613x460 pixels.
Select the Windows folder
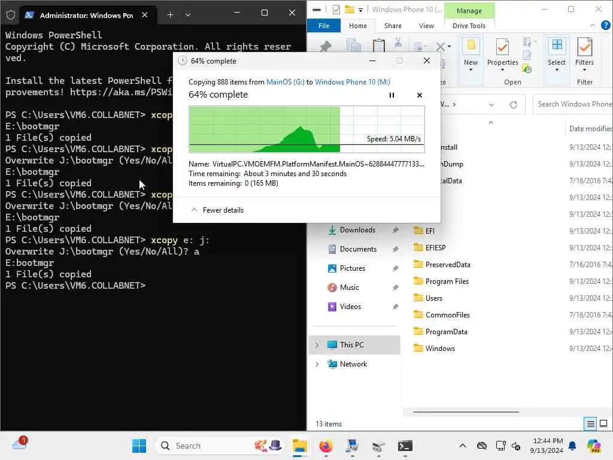pyautogui.click(x=435, y=349)
